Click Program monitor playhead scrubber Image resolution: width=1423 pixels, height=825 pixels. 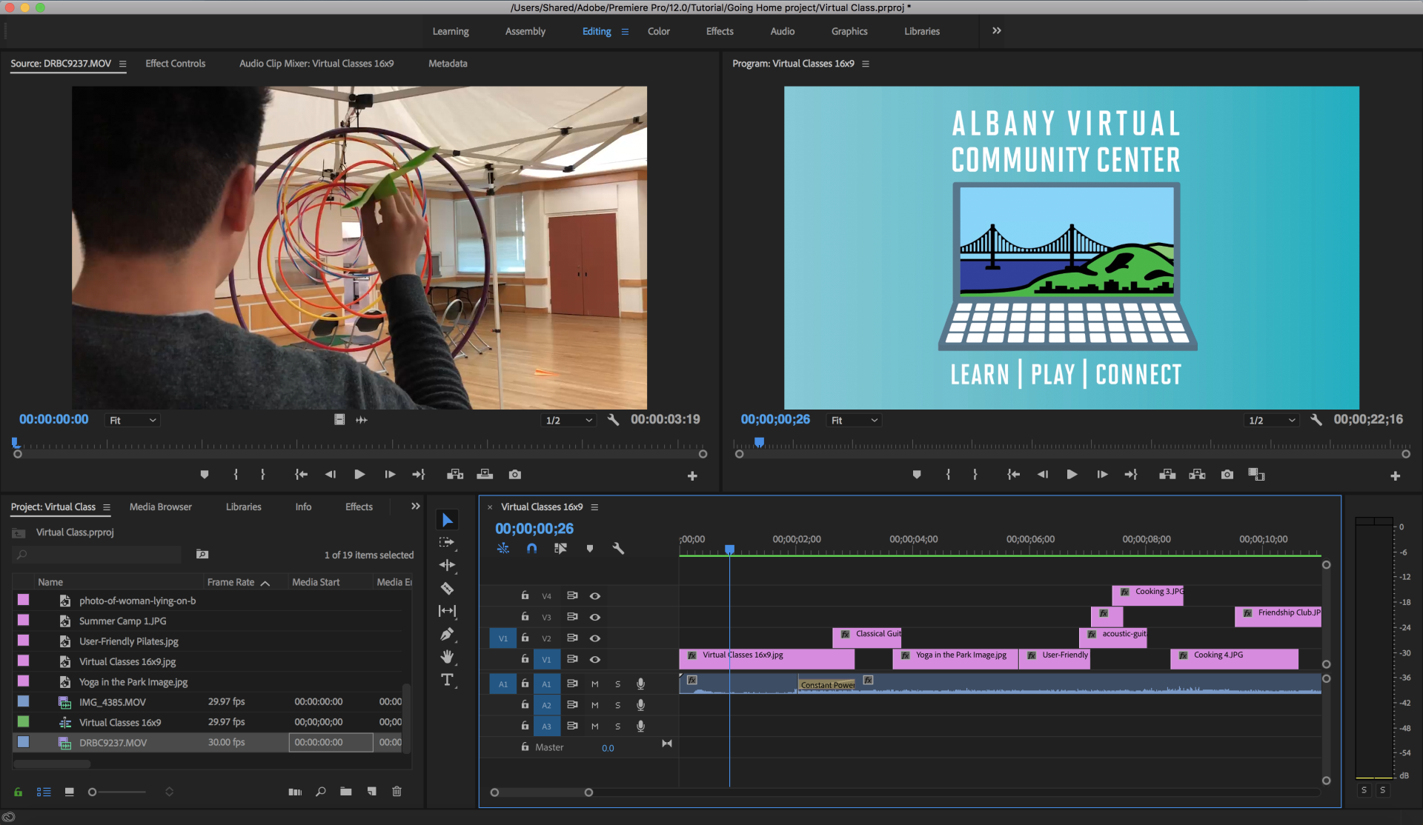coord(759,442)
